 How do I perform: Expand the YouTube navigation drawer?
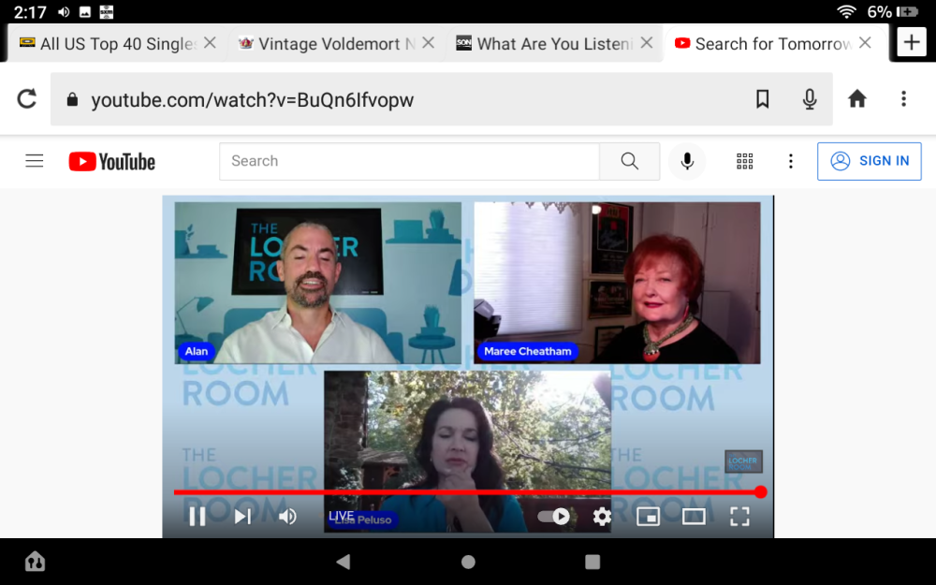34,161
